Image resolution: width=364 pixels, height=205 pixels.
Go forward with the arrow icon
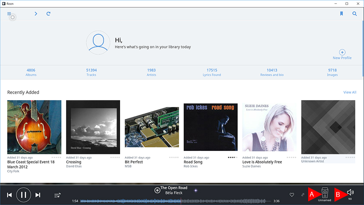pos(36,14)
